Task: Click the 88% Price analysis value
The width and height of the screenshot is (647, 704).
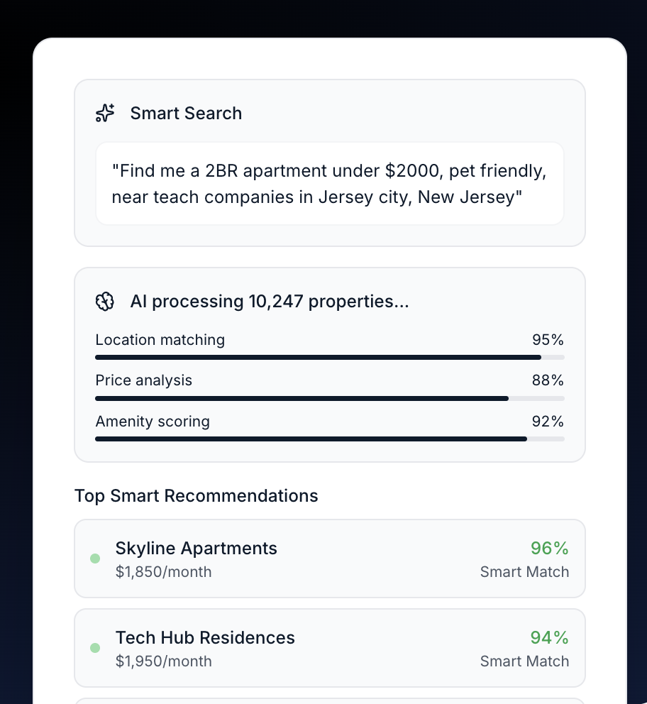Action: [548, 380]
